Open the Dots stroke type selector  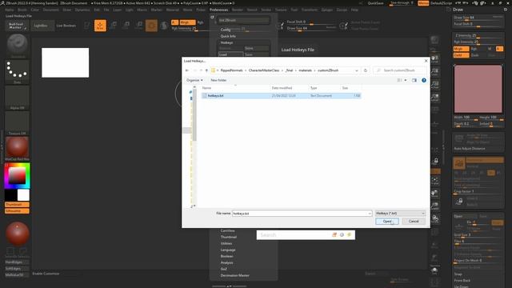(18, 71)
